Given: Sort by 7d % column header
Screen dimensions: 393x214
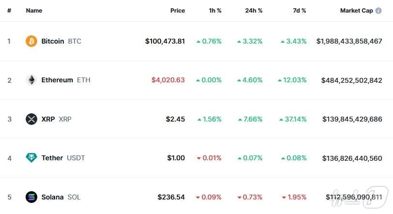Looking at the screenshot, I should (x=299, y=10).
